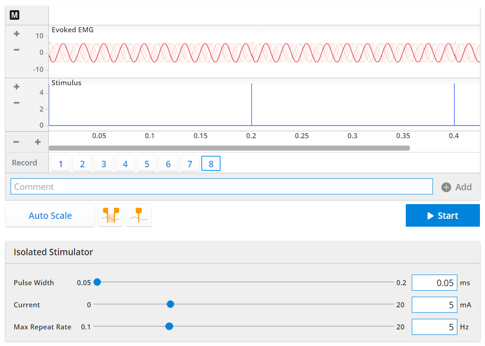Screen dimensions: 485x346
Task: Zoom in the Evoked EMG amplitude scale
Action: click(16, 34)
